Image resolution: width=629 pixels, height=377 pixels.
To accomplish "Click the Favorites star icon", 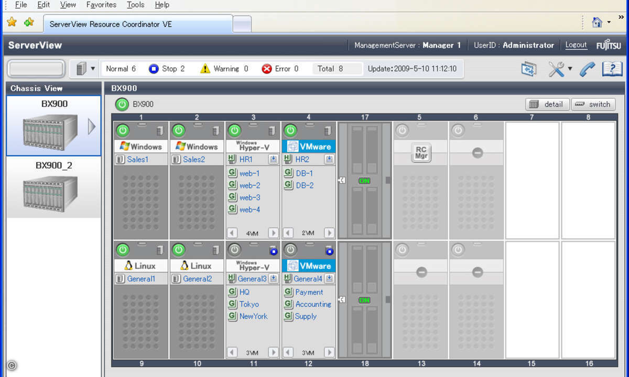I will pos(12,22).
